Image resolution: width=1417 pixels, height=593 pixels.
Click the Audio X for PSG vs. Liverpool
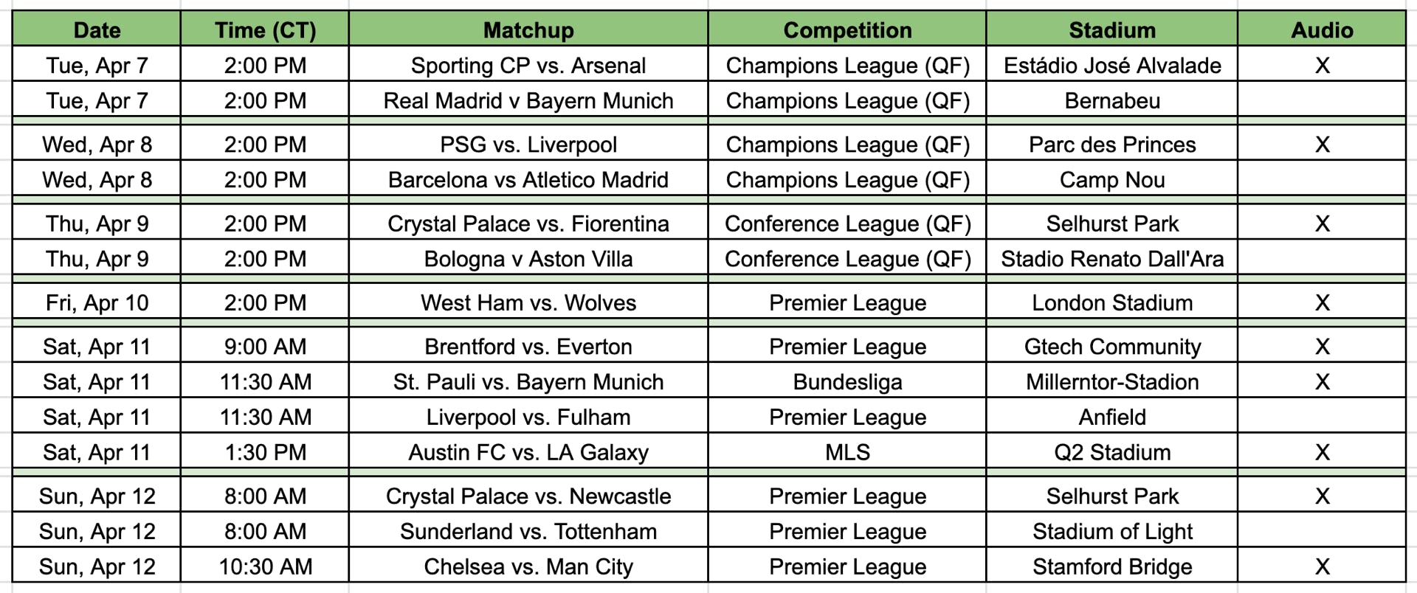1322,145
